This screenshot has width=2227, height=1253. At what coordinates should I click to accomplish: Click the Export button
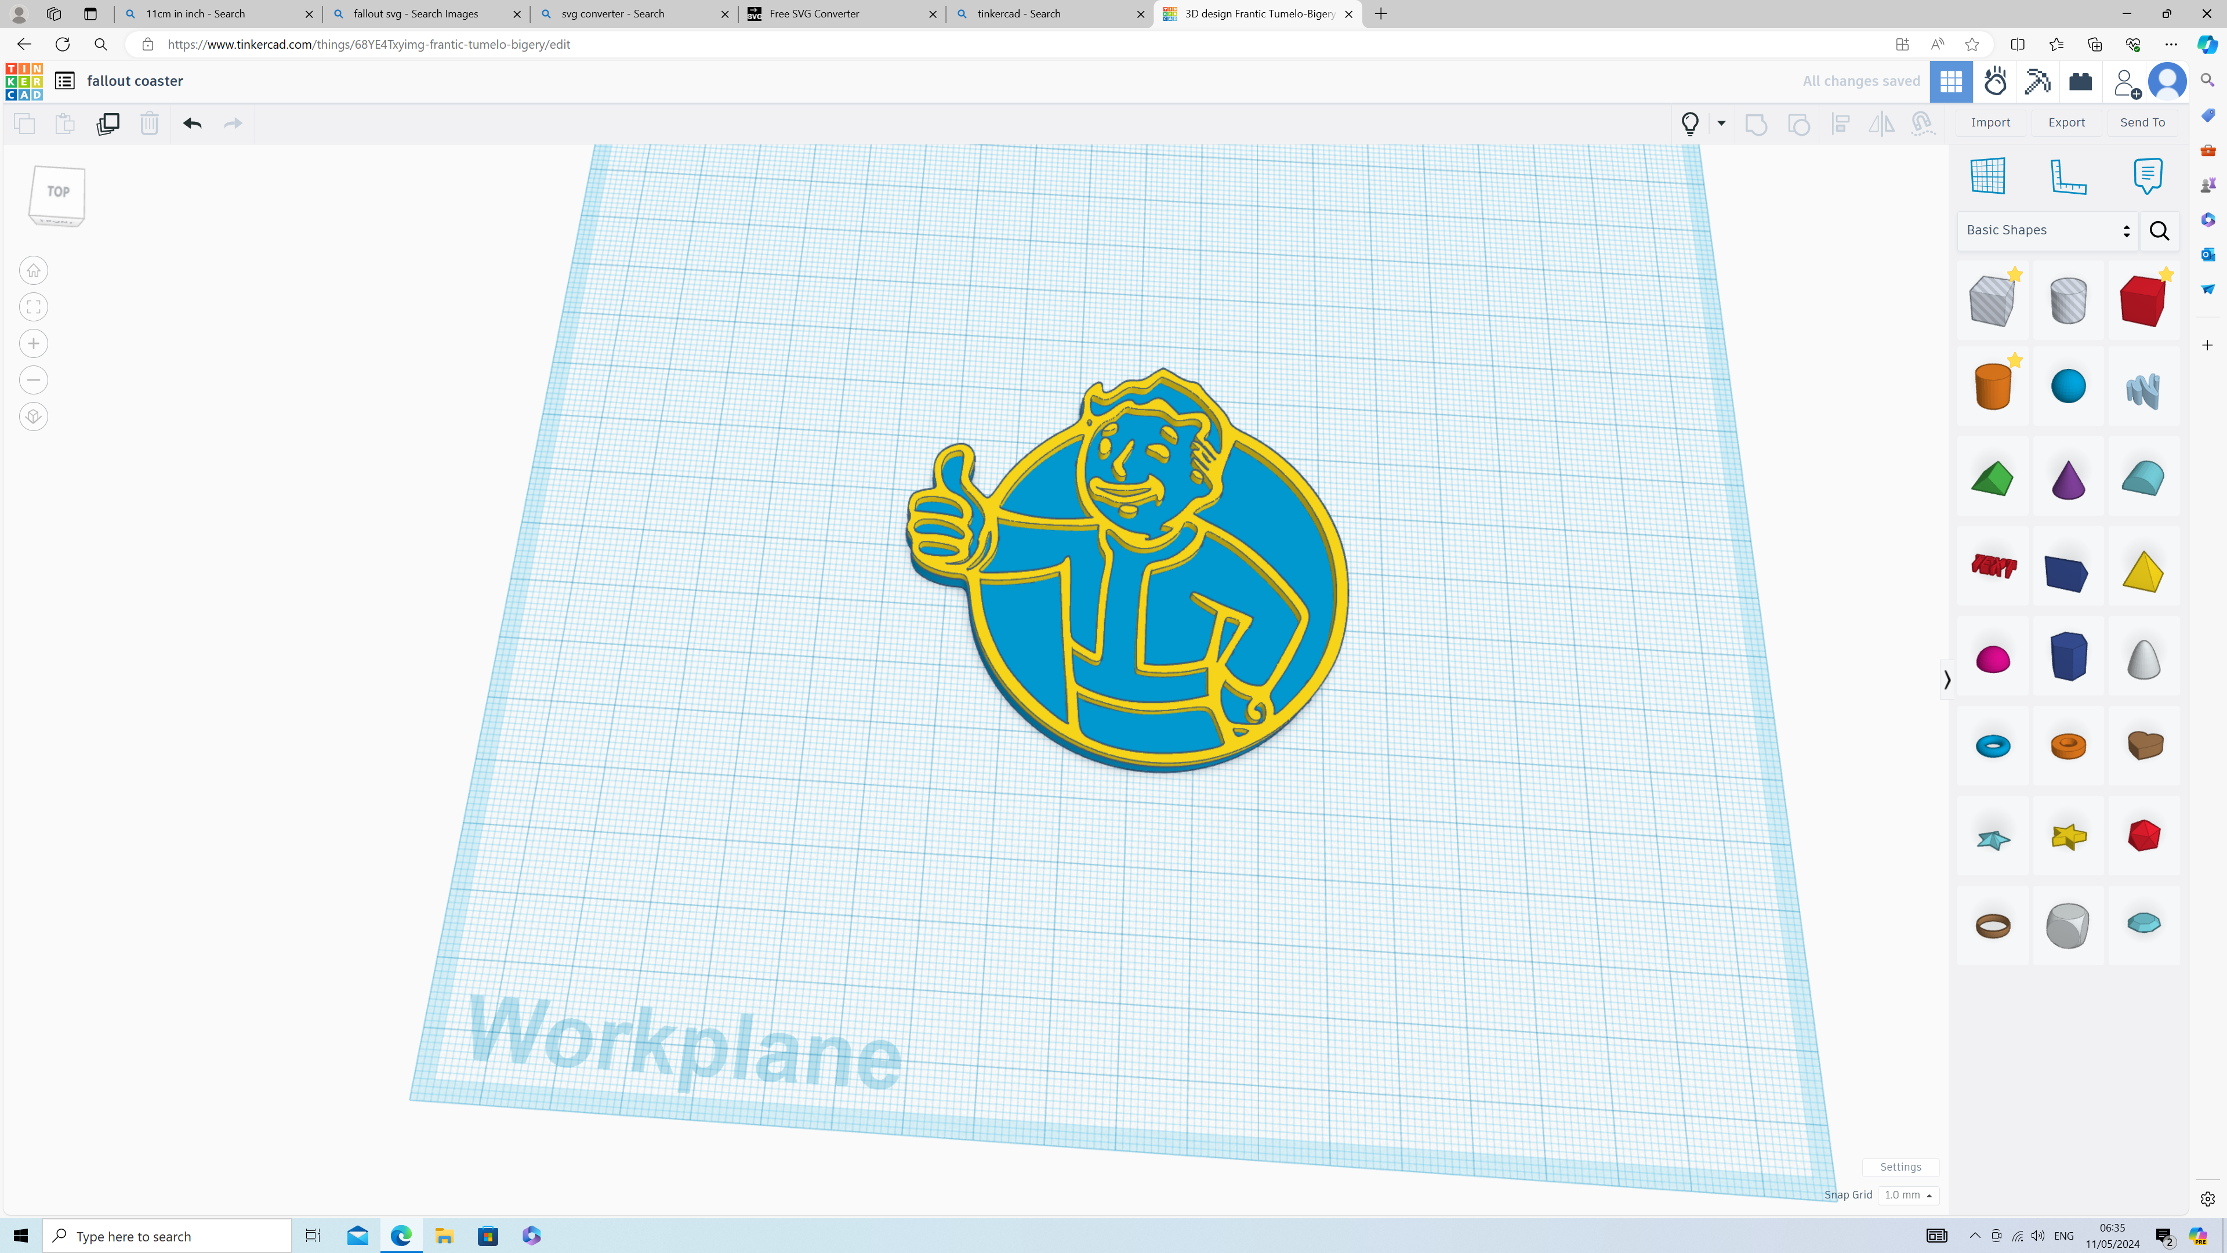(x=2066, y=123)
